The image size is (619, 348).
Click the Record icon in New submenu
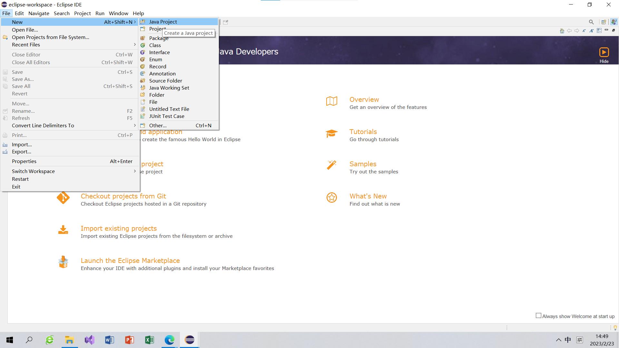pyautogui.click(x=142, y=66)
